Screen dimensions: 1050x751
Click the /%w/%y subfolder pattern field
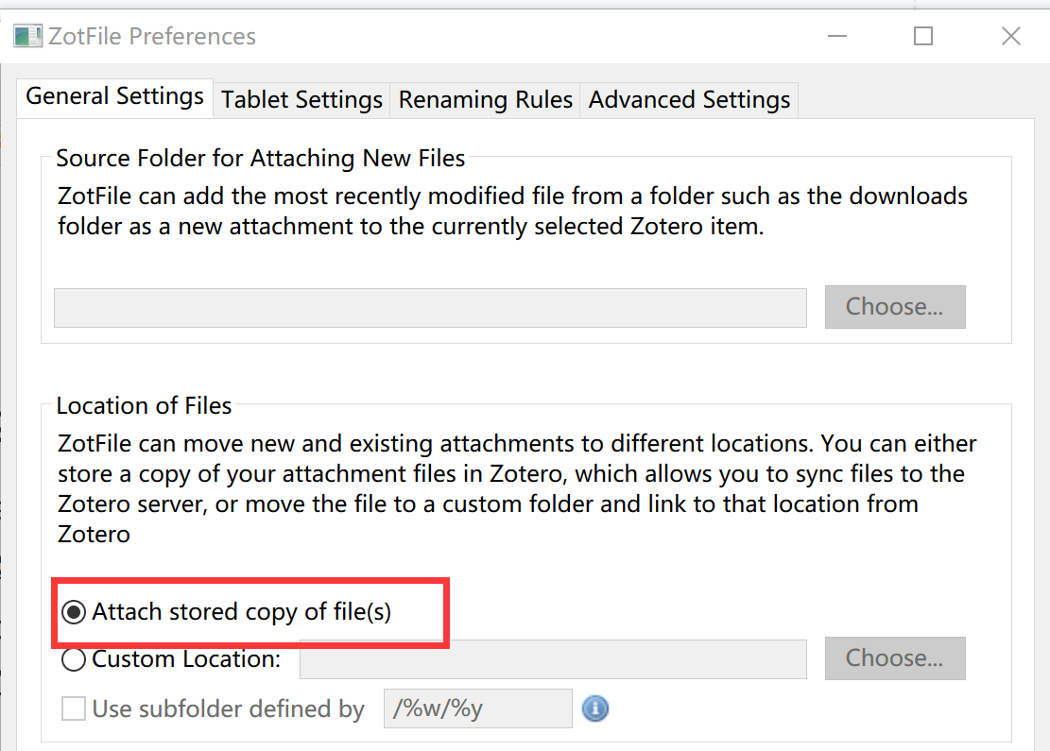(477, 708)
